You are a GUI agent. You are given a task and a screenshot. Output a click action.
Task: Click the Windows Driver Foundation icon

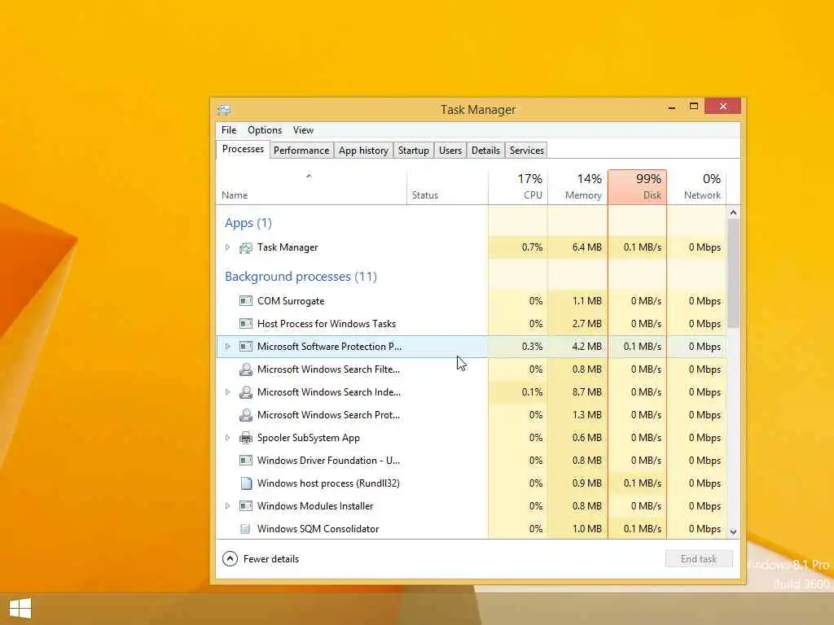point(245,461)
